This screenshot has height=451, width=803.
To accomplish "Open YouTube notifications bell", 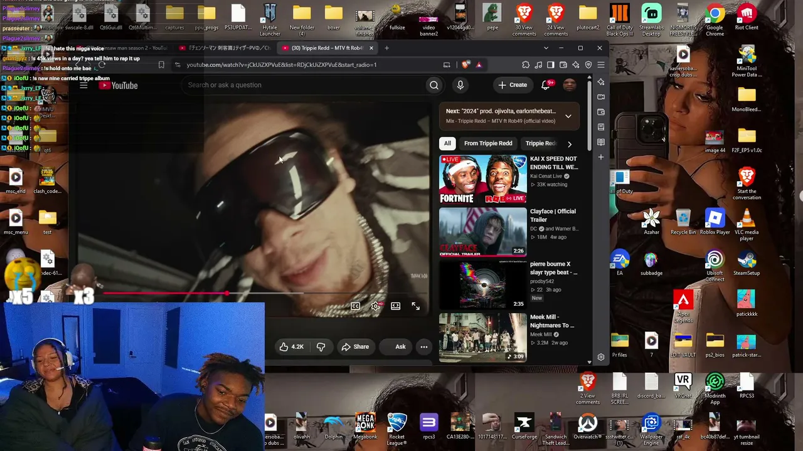I will (546, 85).
